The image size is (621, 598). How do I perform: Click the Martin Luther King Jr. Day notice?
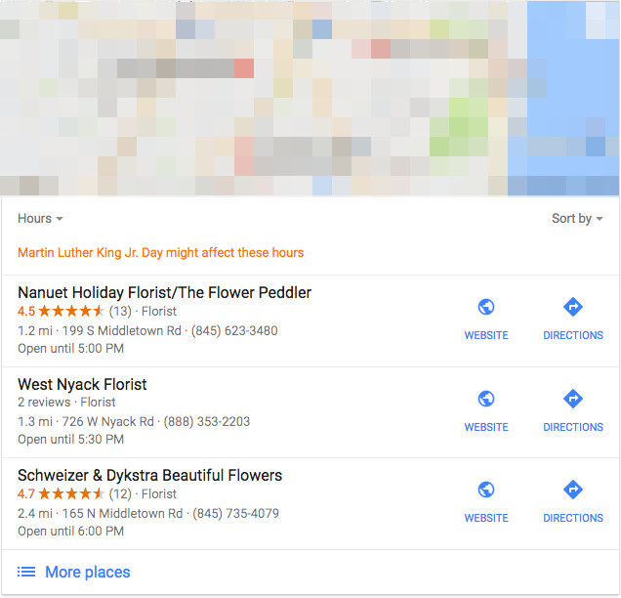tap(160, 252)
